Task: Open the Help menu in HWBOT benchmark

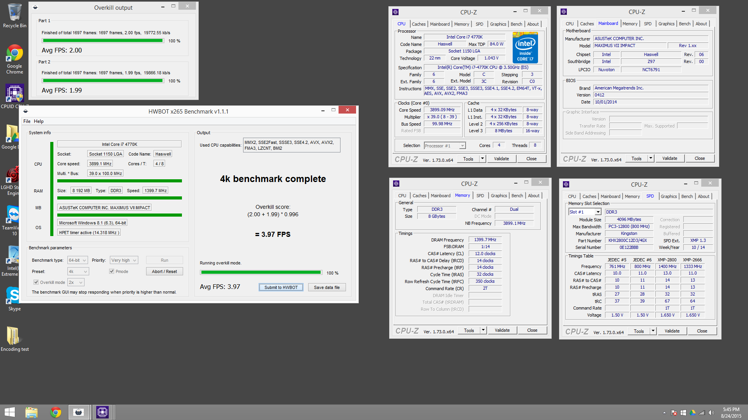Action: click(x=39, y=121)
